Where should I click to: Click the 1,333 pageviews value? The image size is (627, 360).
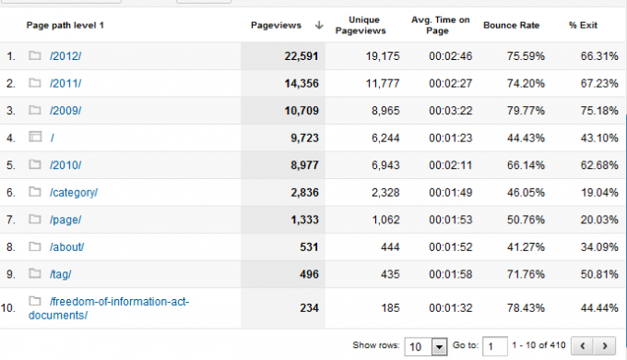coord(304,220)
